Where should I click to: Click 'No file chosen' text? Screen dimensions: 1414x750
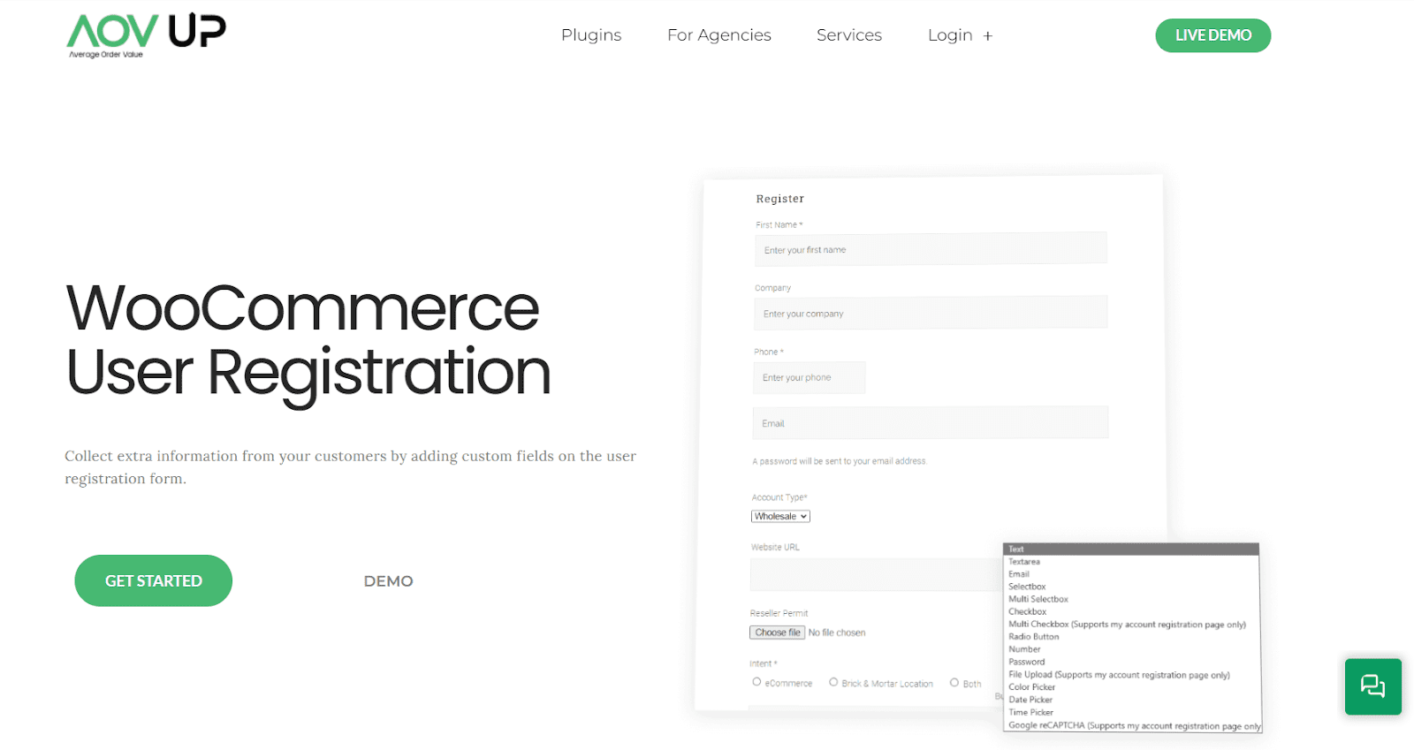pos(837,633)
